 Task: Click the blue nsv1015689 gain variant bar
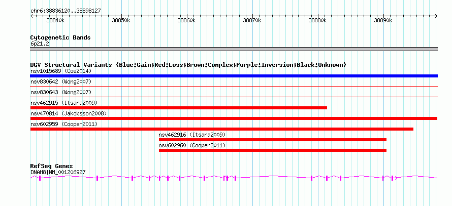(234, 76)
